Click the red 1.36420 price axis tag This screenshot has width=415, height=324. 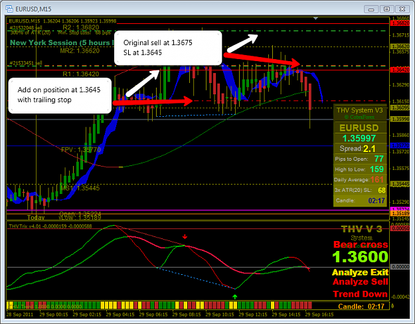[400, 70]
